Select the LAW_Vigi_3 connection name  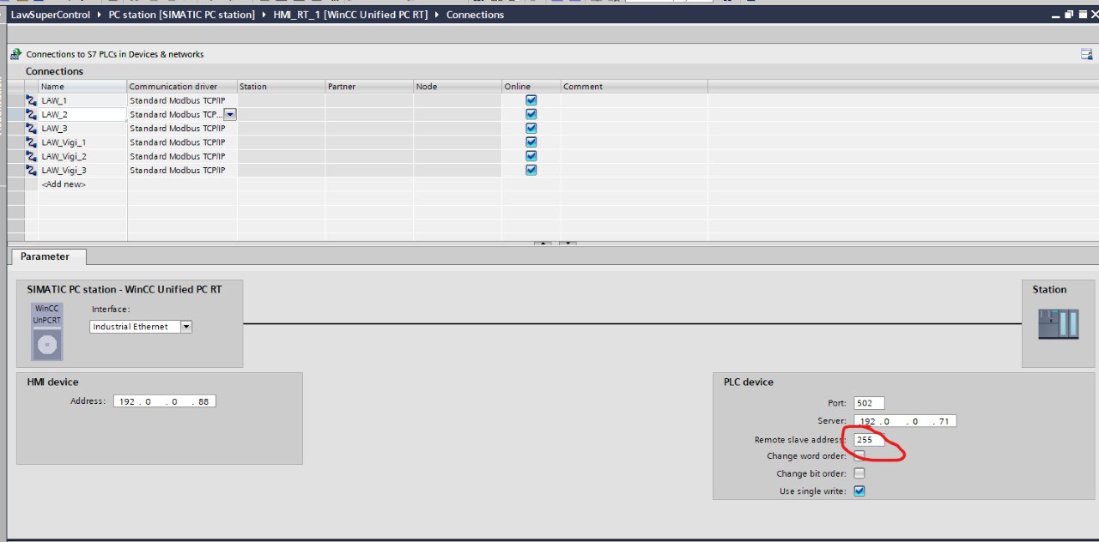[82, 170]
